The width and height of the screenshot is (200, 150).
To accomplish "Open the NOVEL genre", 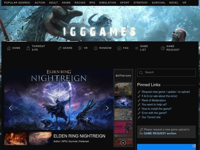I will pyautogui.click(x=174, y=2).
